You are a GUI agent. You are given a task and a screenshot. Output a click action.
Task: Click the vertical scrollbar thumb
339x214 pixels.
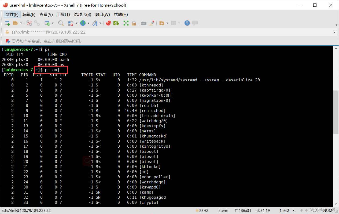pyautogui.click(x=336, y=112)
